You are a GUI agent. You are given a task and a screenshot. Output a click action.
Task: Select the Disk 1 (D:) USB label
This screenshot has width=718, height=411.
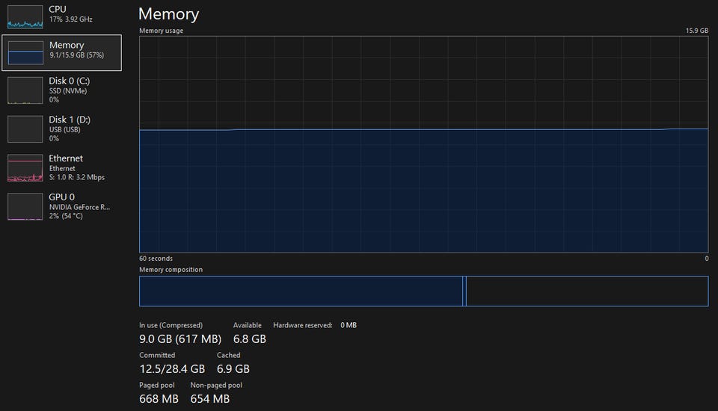click(x=70, y=125)
